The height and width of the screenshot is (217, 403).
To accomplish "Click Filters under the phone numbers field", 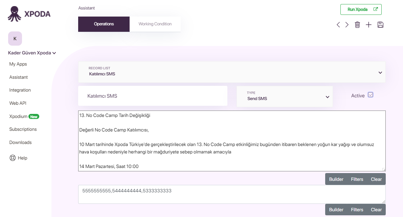I will click(x=357, y=210).
